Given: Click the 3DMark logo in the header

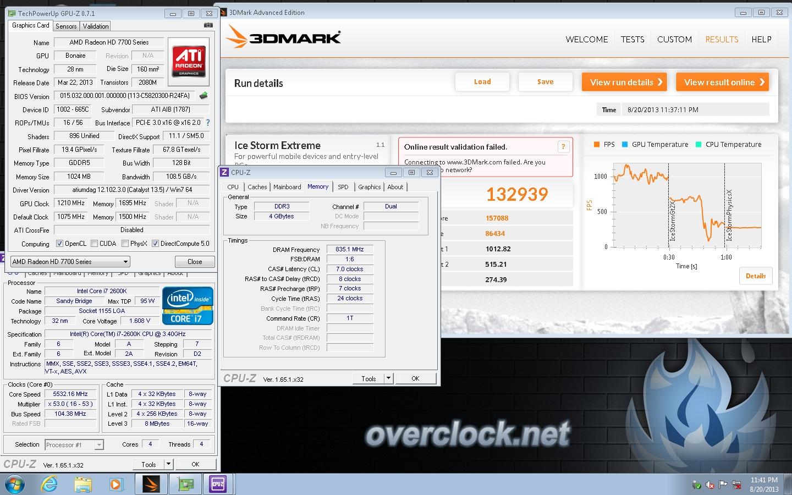Looking at the screenshot, I should (x=284, y=37).
